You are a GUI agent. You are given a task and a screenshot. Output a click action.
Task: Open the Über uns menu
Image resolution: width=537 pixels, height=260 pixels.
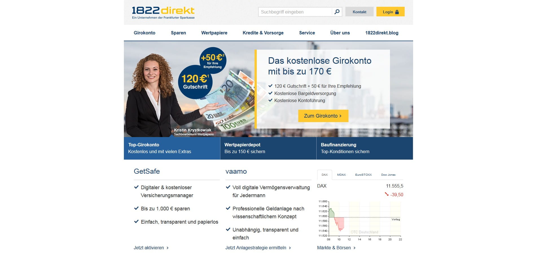click(x=340, y=33)
